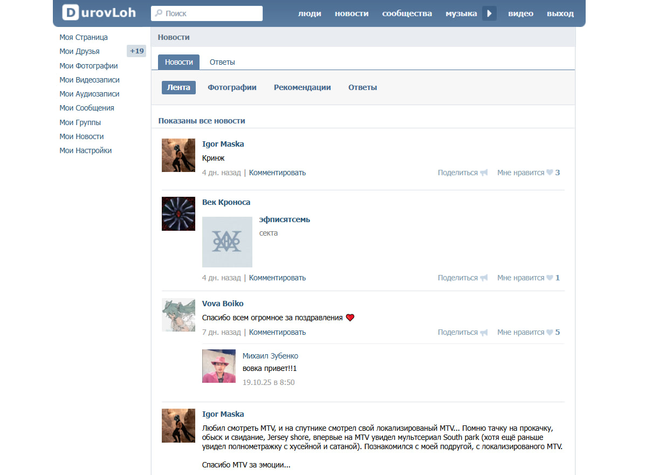Select the Фотографии feed filter
Screen dimensions: 645x475
pyautogui.click(x=232, y=87)
